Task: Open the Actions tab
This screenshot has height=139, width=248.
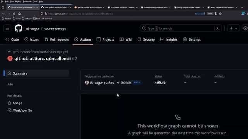Action: point(83,39)
